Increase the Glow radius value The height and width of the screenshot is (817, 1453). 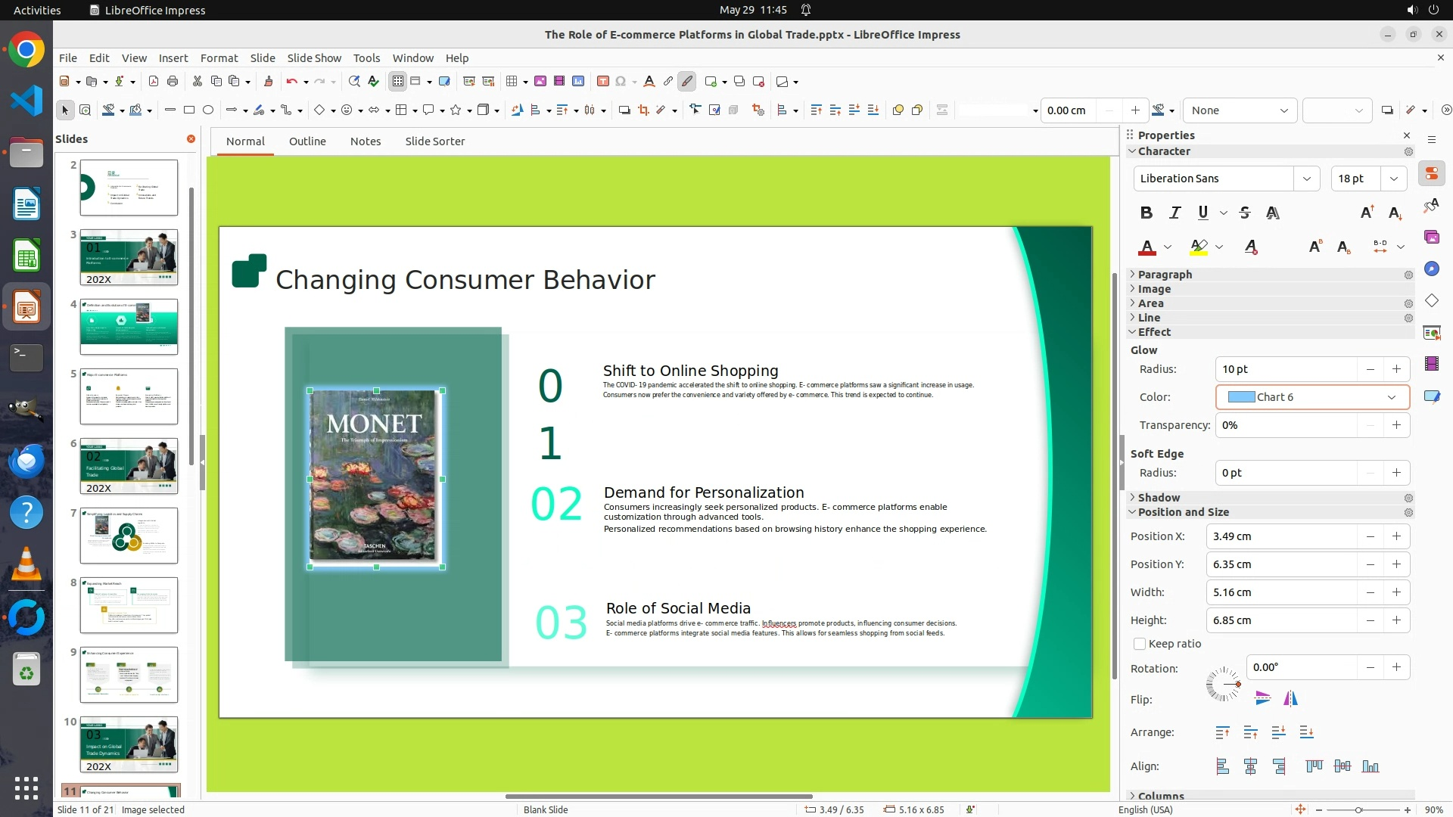click(1396, 369)
